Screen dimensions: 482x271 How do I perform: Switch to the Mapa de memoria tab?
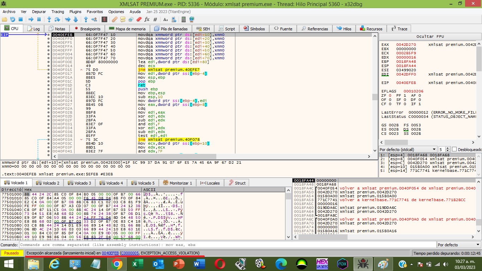coord(127,29)
